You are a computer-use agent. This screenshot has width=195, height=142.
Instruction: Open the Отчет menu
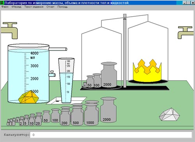point(50,7)
